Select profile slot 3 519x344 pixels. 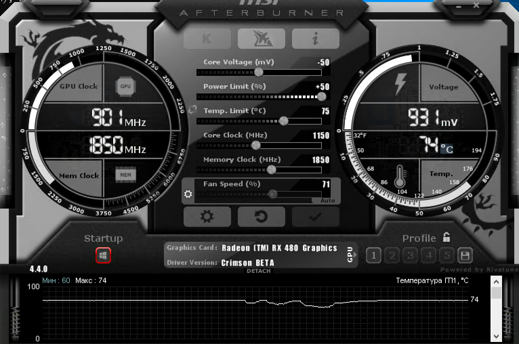click(410, 255)
